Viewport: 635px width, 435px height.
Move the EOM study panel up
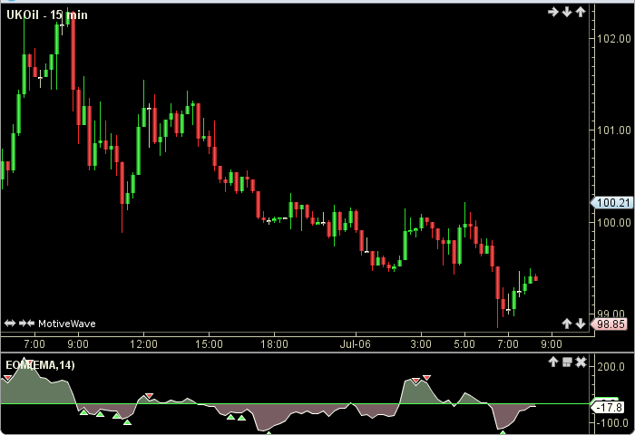click(553, 362)
